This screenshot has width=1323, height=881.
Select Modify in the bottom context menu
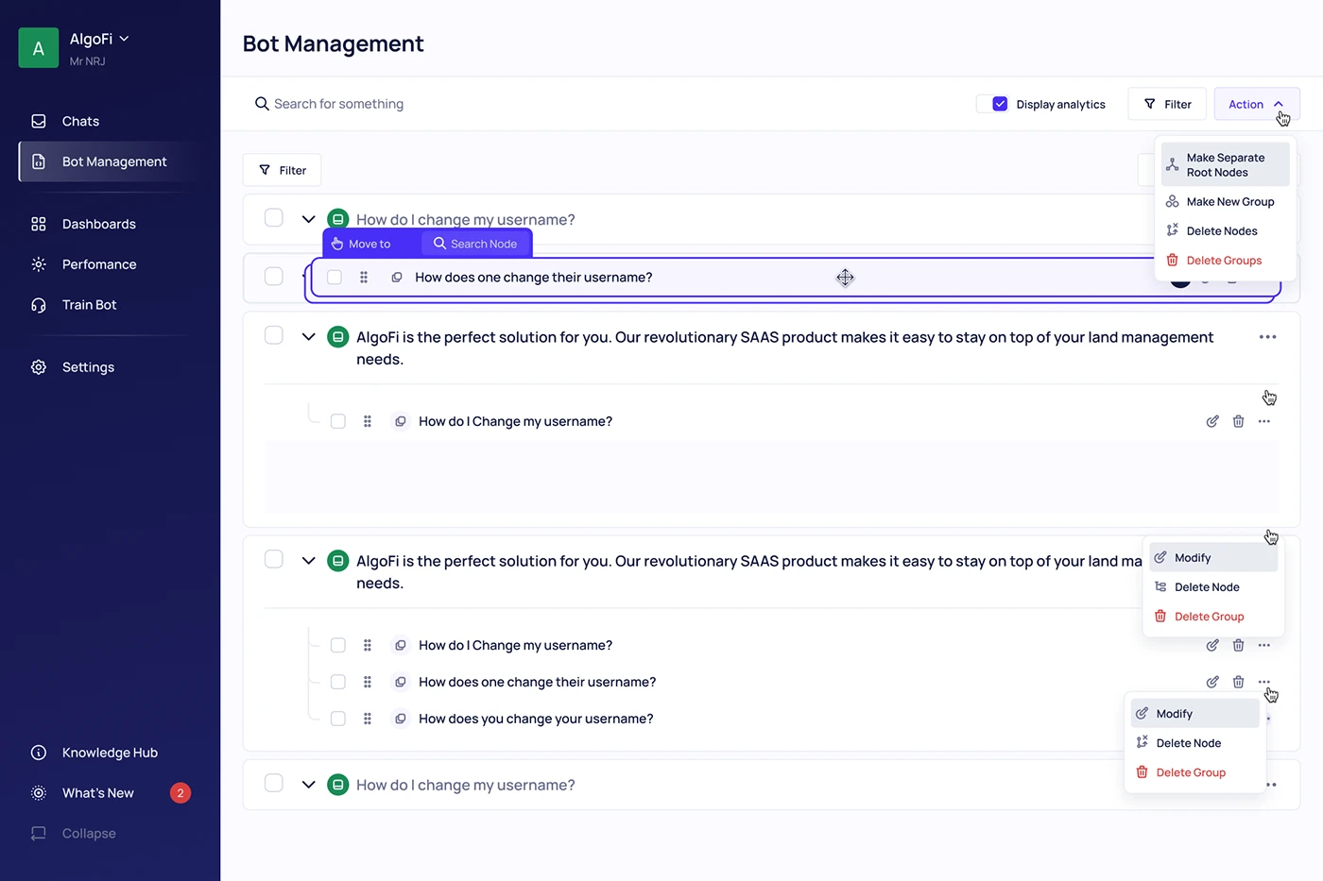pyautogui.click(x=1195, y=714)
